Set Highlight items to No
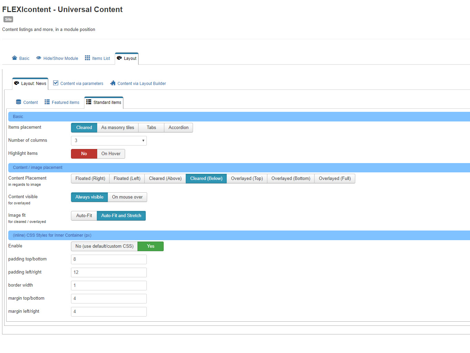 [84, 154]
